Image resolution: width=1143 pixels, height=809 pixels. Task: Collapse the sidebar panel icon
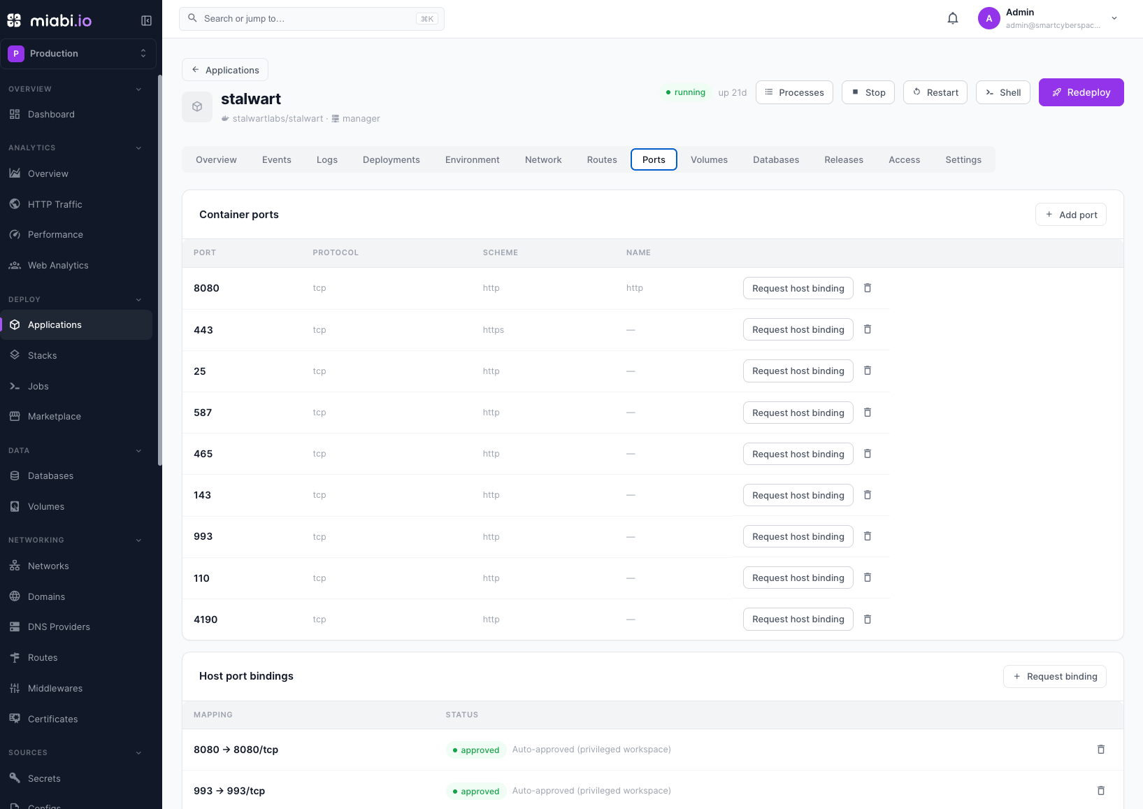point(146,20)
